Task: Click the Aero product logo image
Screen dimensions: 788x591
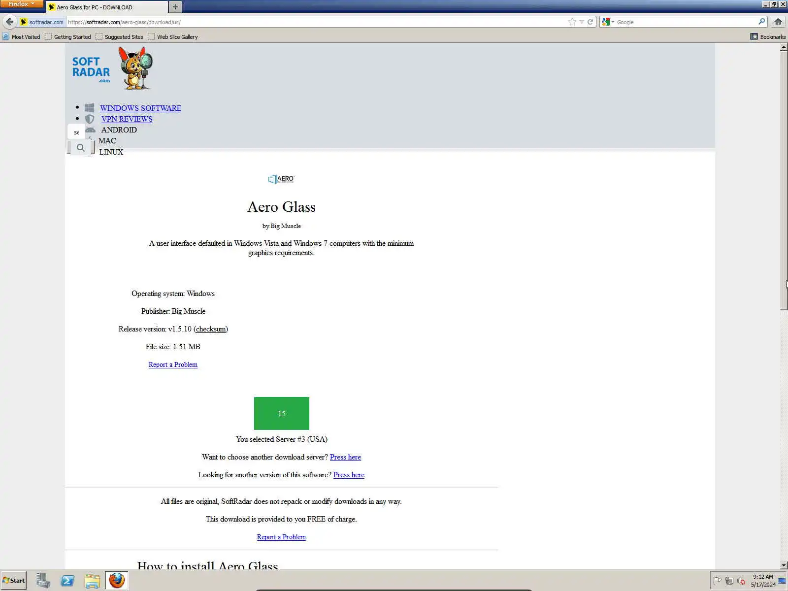Action: pyautogui.click(x=281, y=179)
